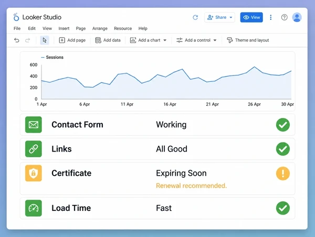
Task: Click the Working status text
Action: coord(171,125)
